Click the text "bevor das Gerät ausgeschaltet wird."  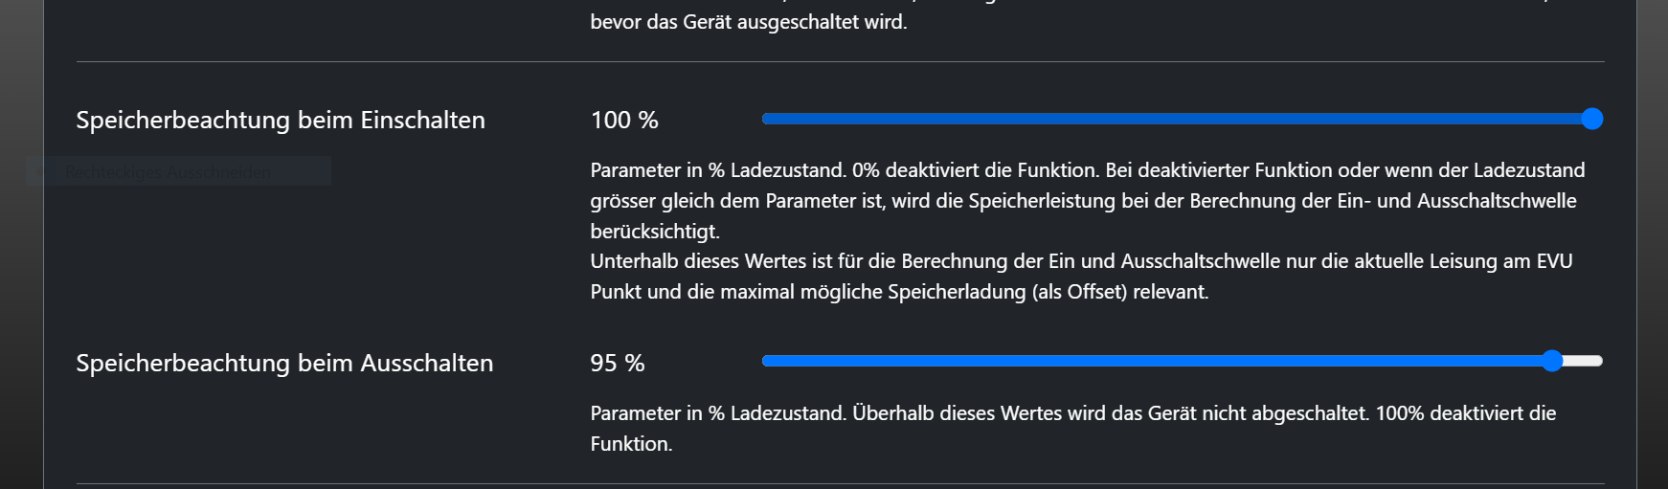pos(748,21)
